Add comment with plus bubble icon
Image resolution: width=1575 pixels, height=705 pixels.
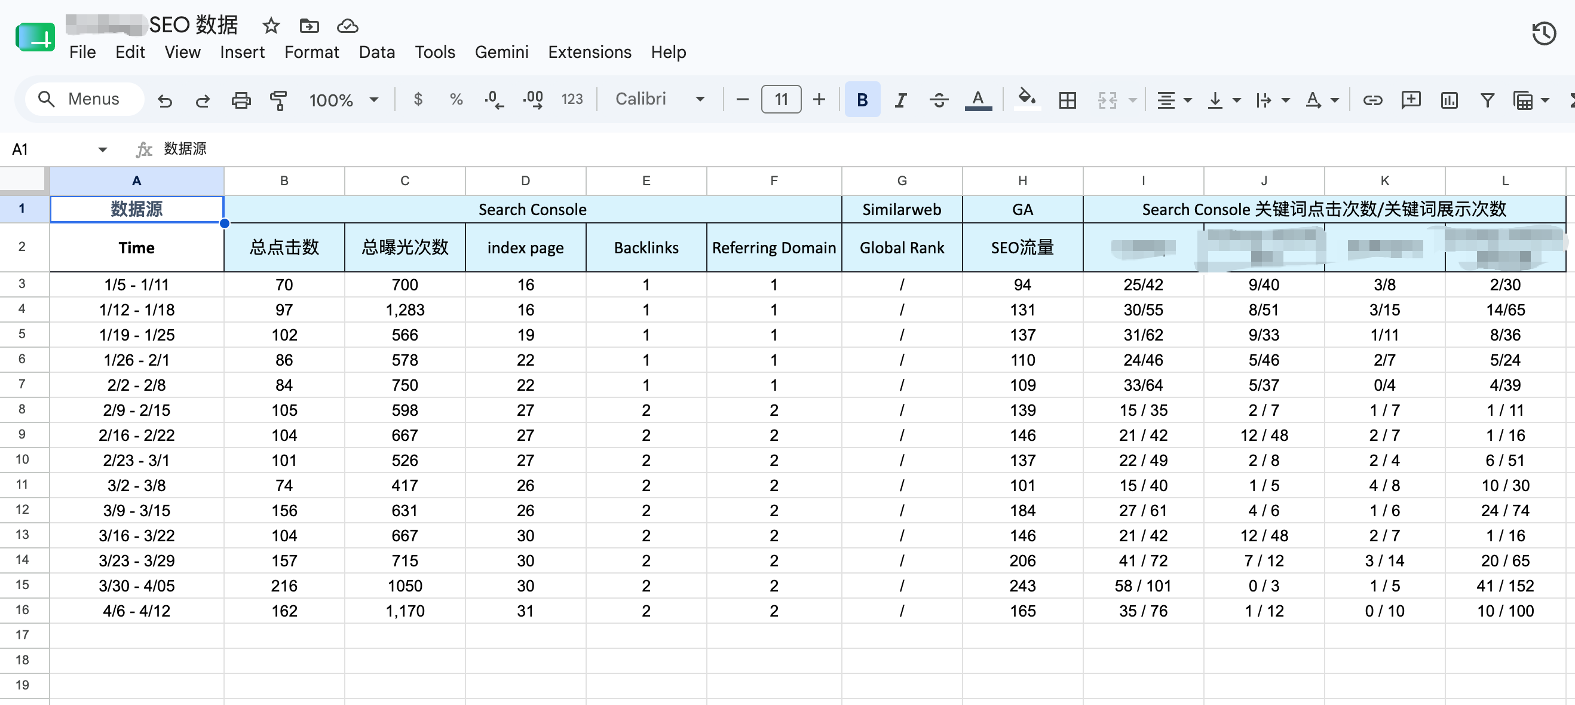coord(1411,100)
